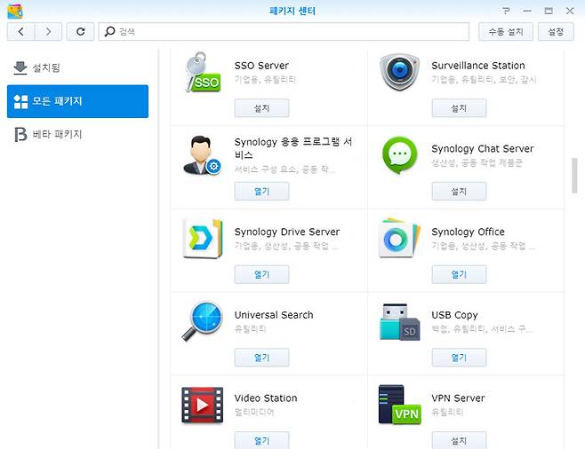Click the download icon beside 설치됨
Viewport: 585px width, 449px height.
click(x=20, y=67)
